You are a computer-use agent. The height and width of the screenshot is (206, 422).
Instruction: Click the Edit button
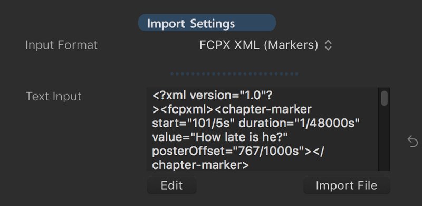(x=171, y=185)
